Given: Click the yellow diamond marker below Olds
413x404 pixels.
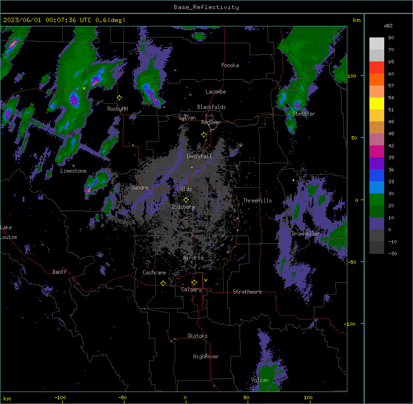Looking at the screenshot, I should point(186,200).
